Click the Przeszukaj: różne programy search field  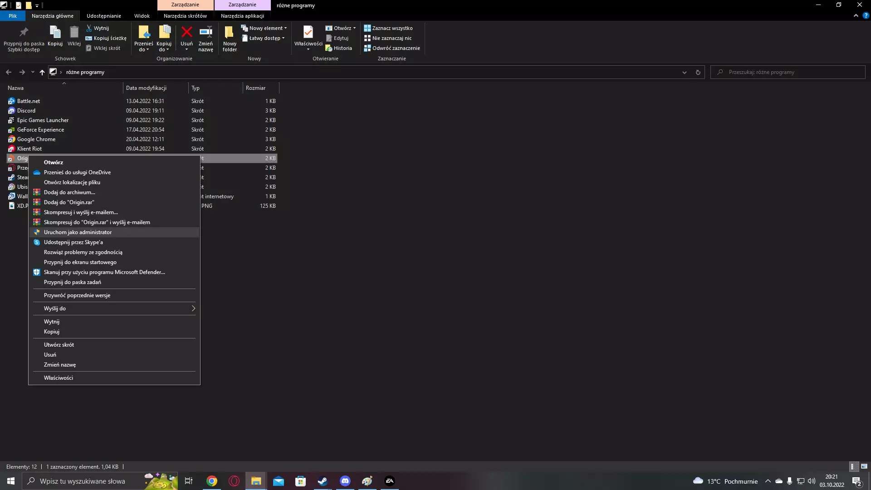789,72
